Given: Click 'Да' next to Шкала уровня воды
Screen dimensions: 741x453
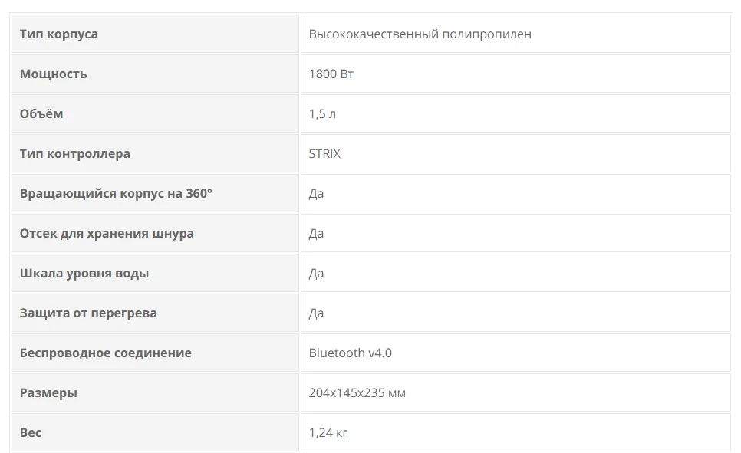Looking at the screenshot, I should pyautogui.click(x=316, y=273).
